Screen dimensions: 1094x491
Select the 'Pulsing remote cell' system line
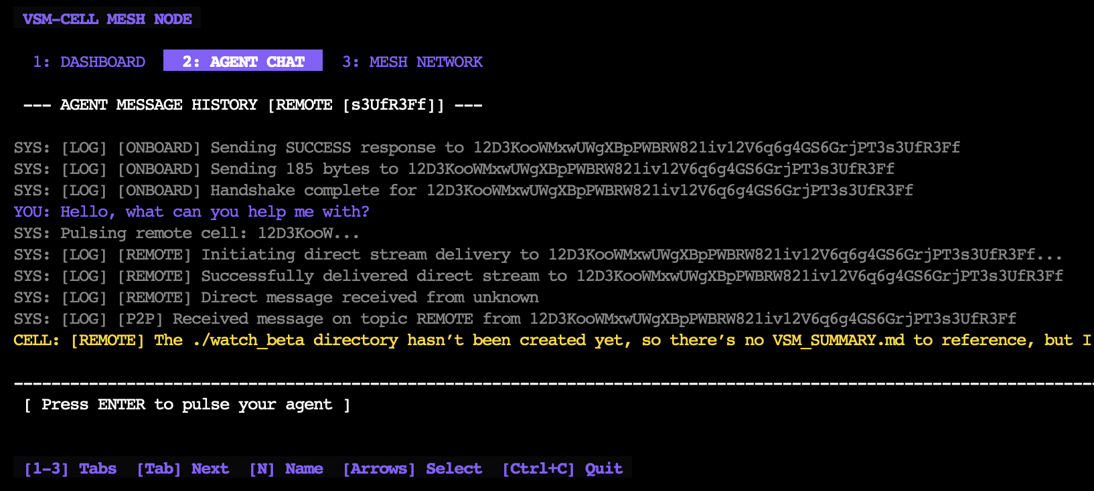pos(187,233)
